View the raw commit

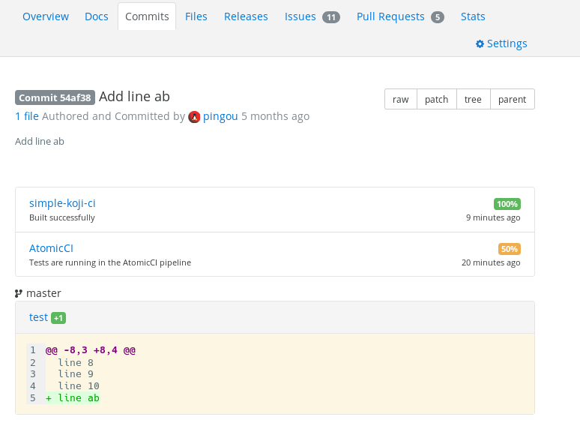point(401,99)
